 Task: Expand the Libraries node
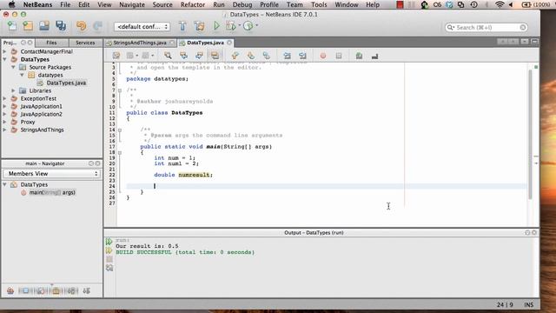[x=13, y=90]
